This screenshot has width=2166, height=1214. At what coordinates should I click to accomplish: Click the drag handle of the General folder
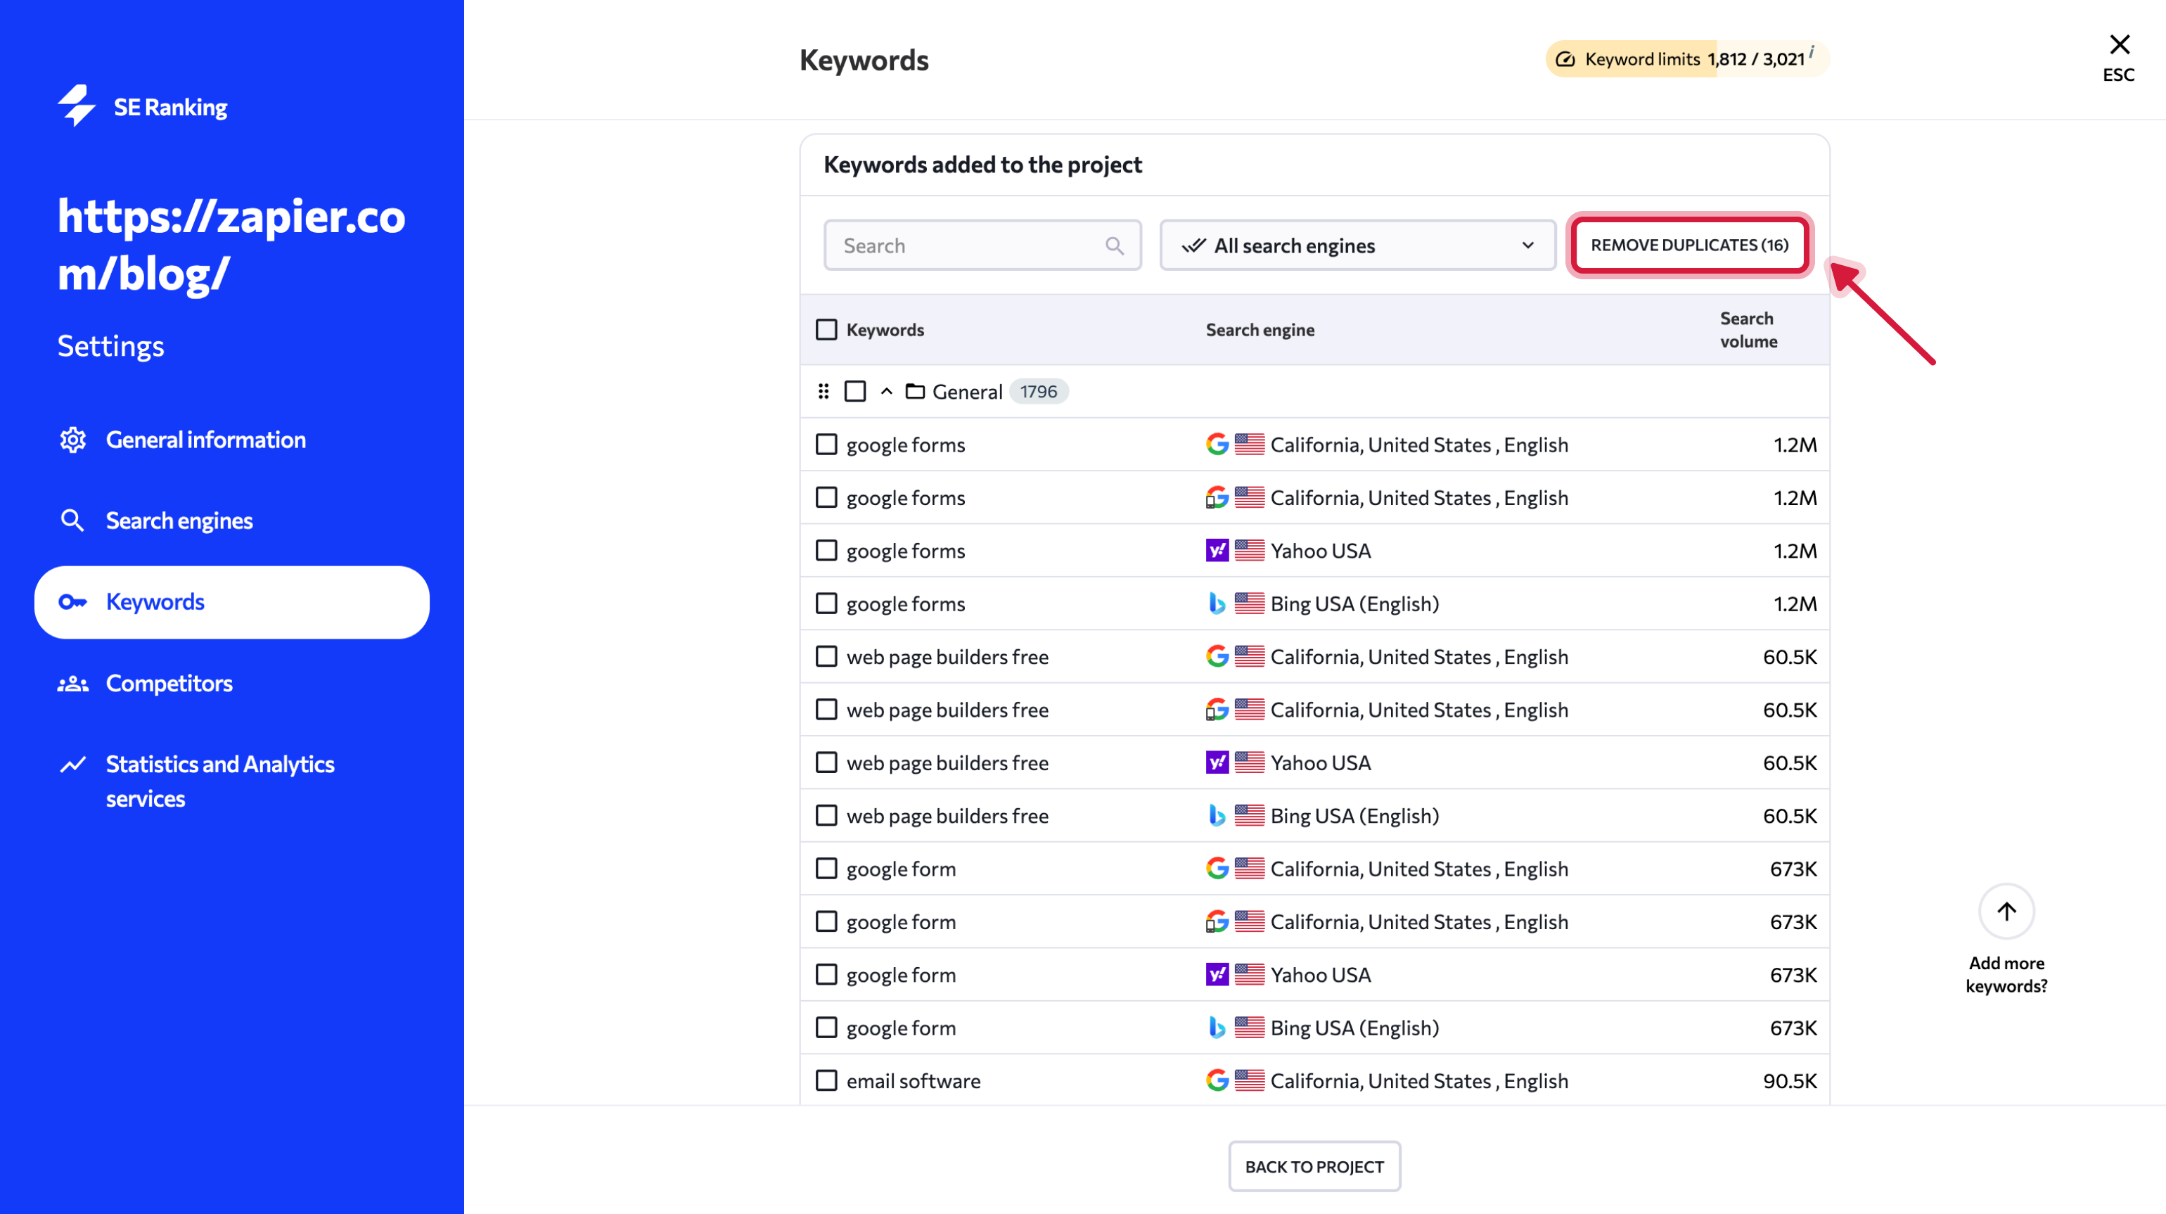point(824,391)
